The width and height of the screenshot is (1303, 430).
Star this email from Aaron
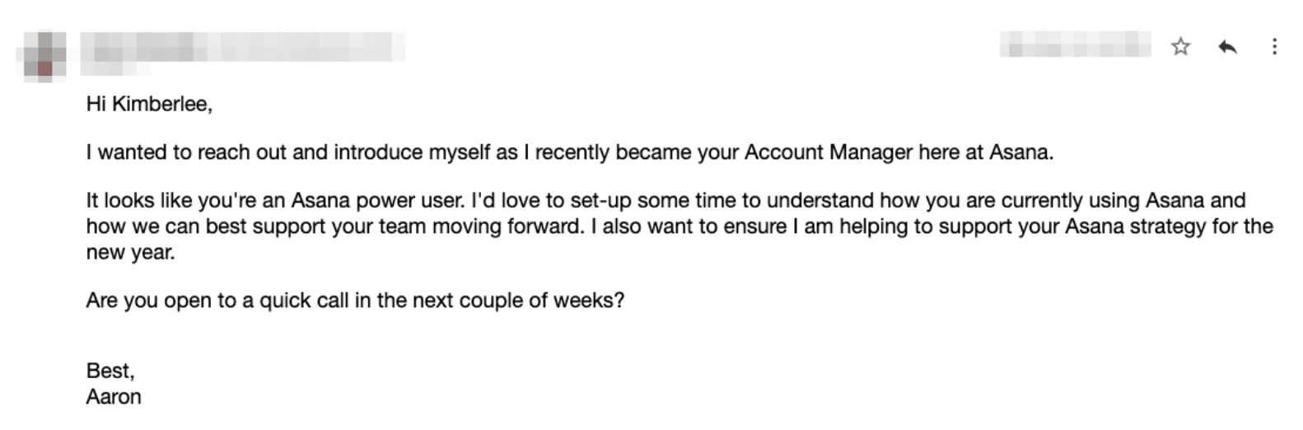pyautogui.click(x=1180, y=47)
